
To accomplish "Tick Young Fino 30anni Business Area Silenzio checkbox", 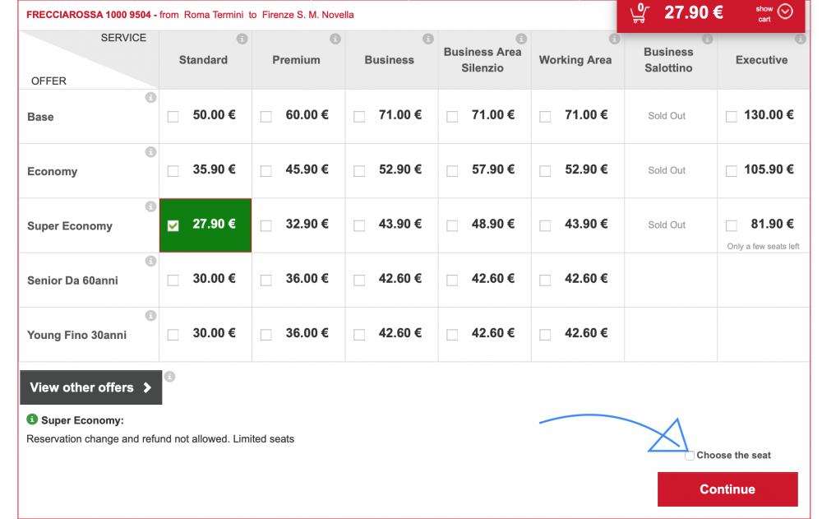I will 452,335.
